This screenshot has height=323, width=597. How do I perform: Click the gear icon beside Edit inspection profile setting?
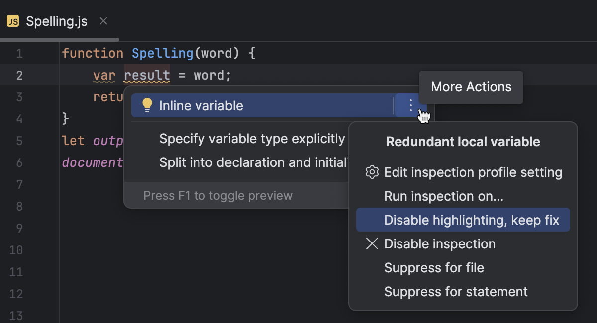[371, 172]
